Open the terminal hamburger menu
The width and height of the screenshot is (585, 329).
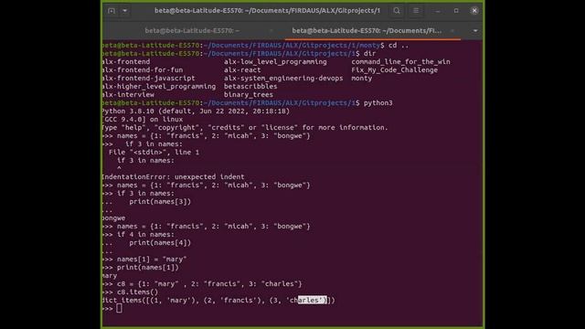[x=416, y=11]
